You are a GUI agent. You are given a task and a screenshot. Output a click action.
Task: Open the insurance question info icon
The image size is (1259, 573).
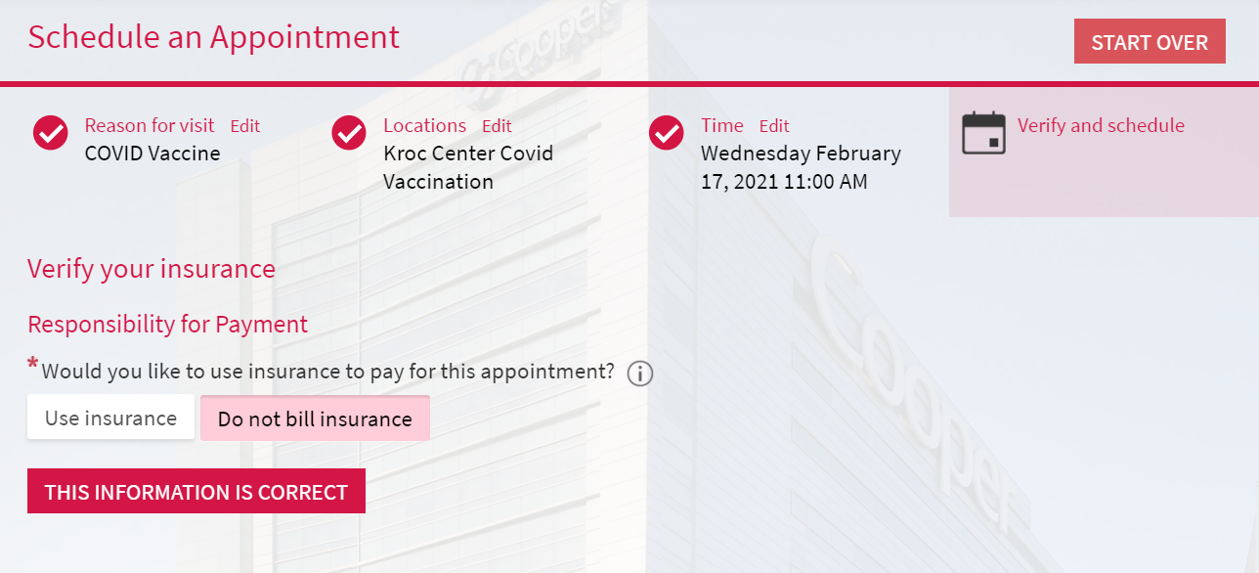click(640, 374)
